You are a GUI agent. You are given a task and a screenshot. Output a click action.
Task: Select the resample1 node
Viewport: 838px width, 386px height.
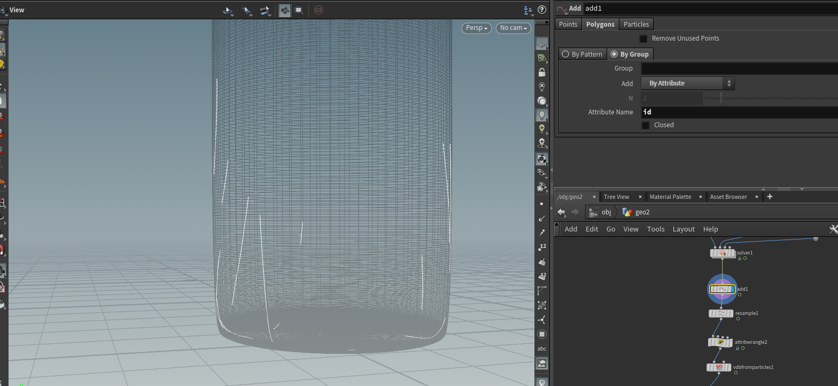pos(721,314)
